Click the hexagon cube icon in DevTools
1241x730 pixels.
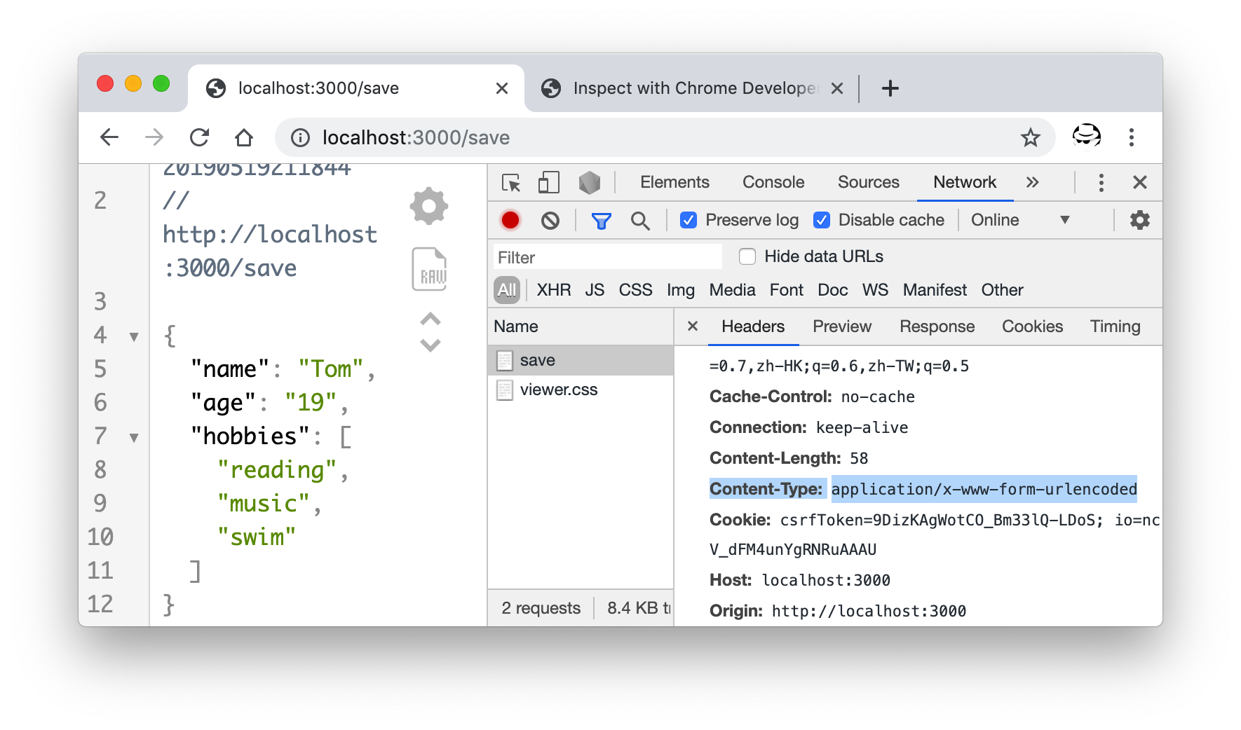coord(589,183)
